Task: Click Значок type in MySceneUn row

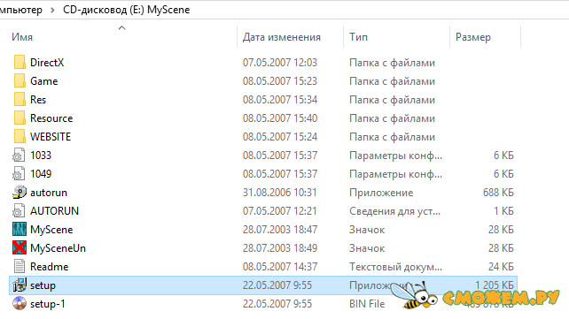Action: (367, 248)
